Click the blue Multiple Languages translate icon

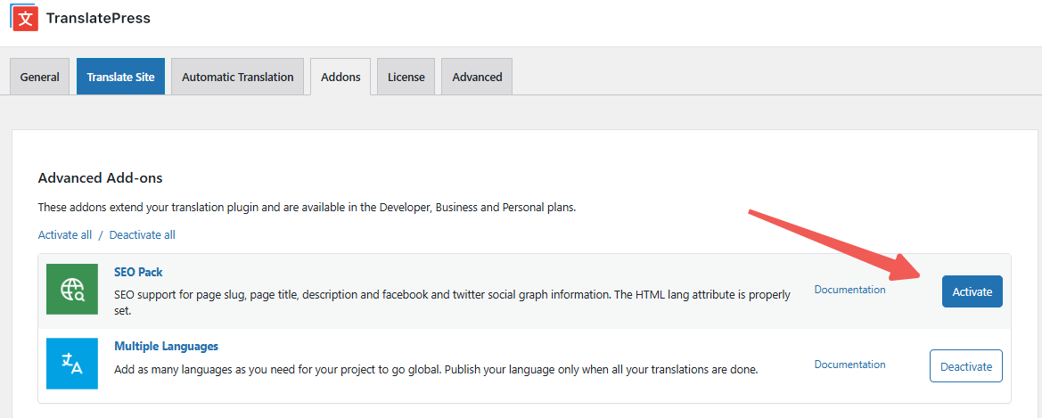click(x=72, y=363)
